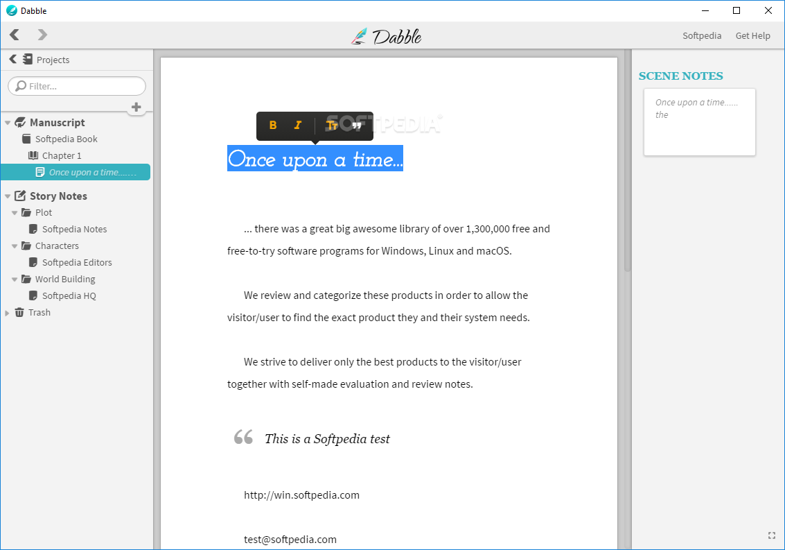
Task: Click the paragraph starting there was a great
Action: pyautogui.click(x=389, y=240)
